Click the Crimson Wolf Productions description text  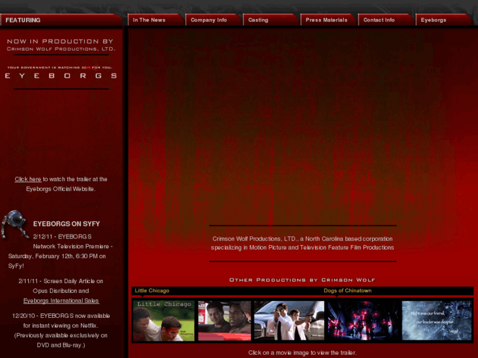(302, 243)
